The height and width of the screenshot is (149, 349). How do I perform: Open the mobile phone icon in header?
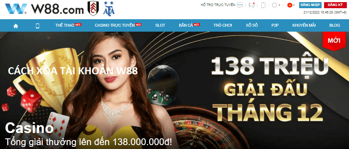(264, 5)
